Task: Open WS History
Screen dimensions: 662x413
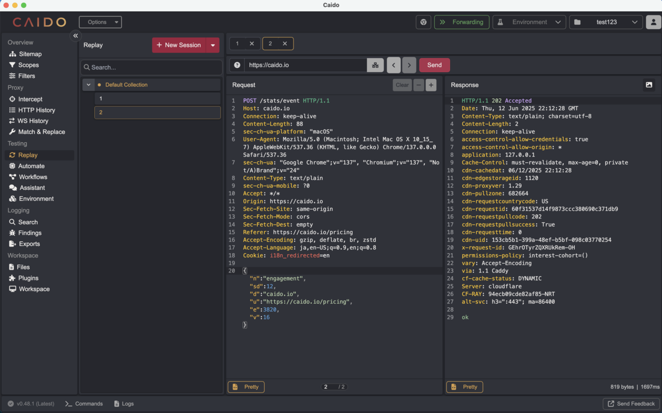Action: coord(29,121)
